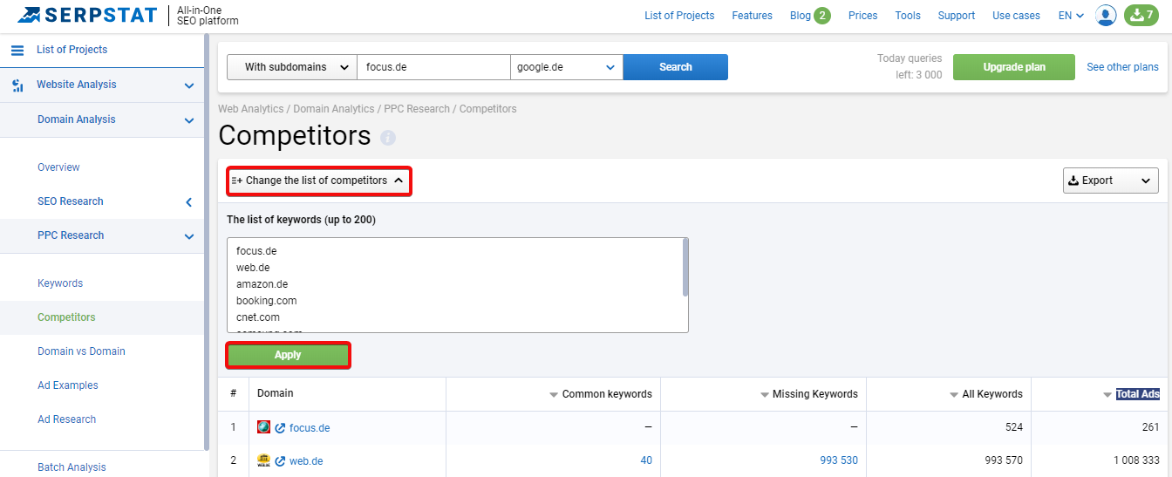Sort by All Keywords column arrow
The image size is (1172, 477).
(x=955, y=395)
